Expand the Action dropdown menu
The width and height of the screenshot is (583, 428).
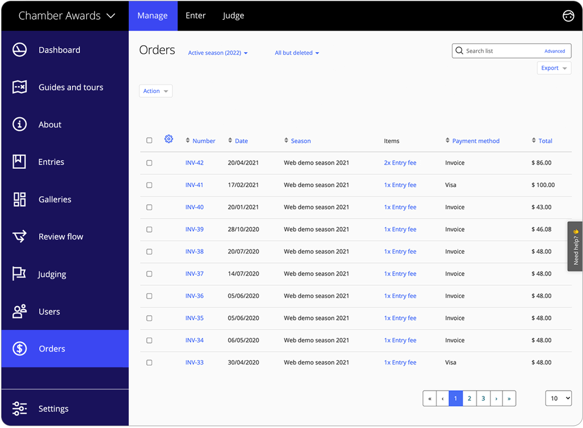(x=155, y=91)
